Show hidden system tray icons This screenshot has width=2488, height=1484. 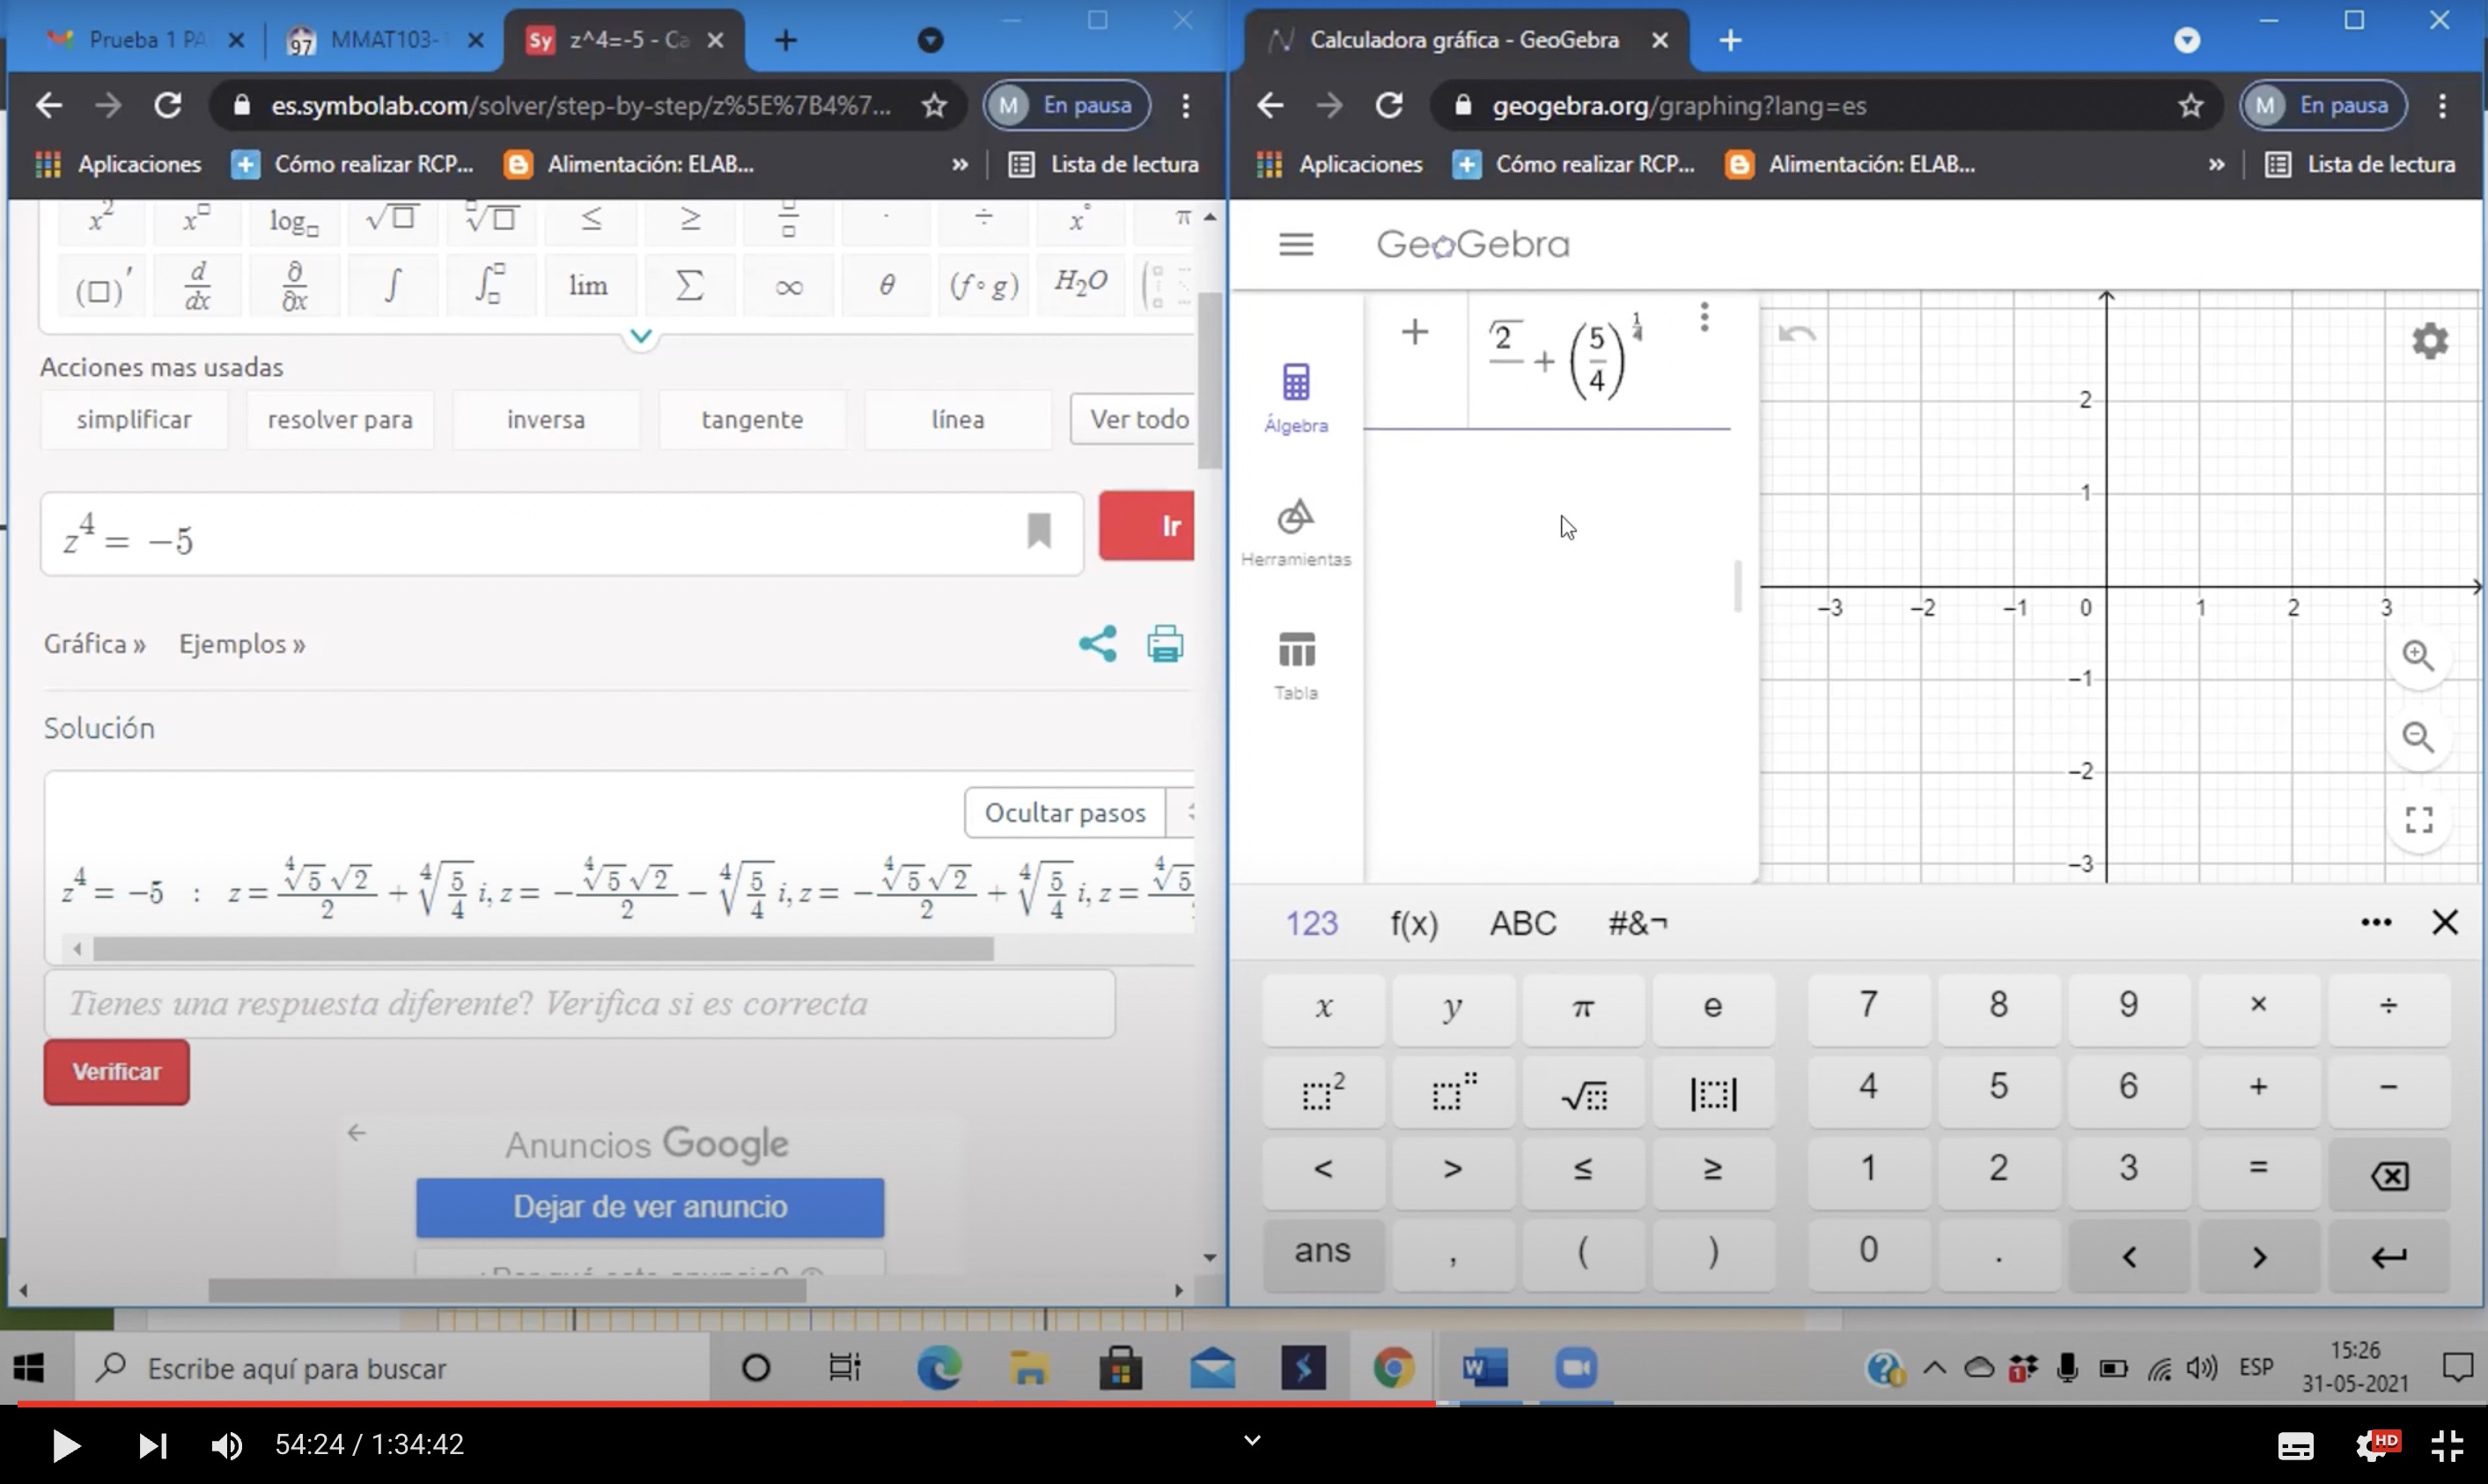pos(1934,1367)
